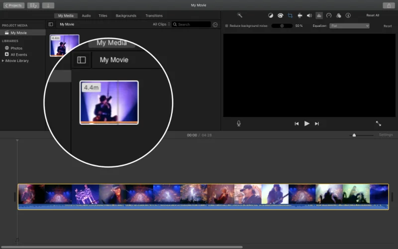This screenshot has width=398, height=249.
Task: Open the Equalizer Flat dropdown
Action: tap(349, 26)
